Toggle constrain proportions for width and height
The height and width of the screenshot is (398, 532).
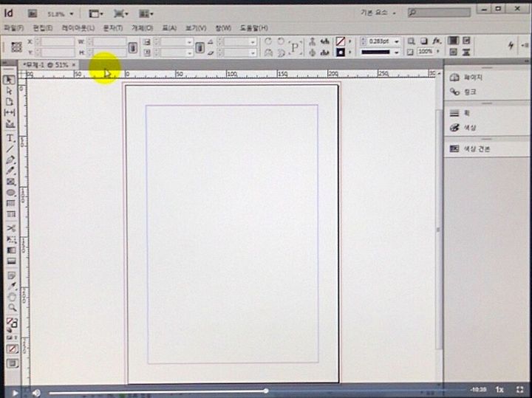point(132,47)
